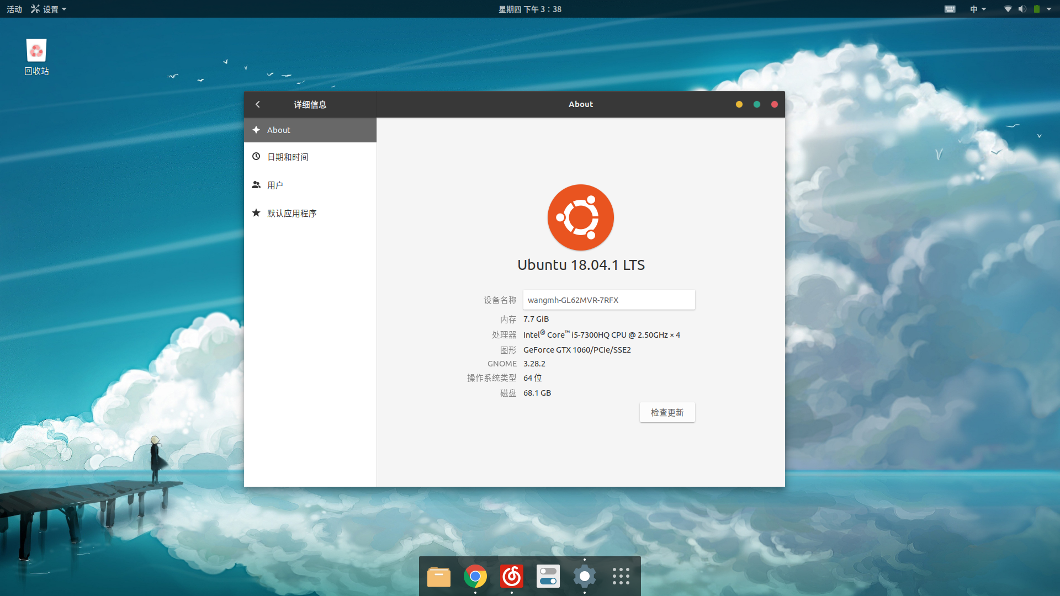
Task: Click the 64 位 OS type value
Action: pyautogui.click(x=533, y=378)
